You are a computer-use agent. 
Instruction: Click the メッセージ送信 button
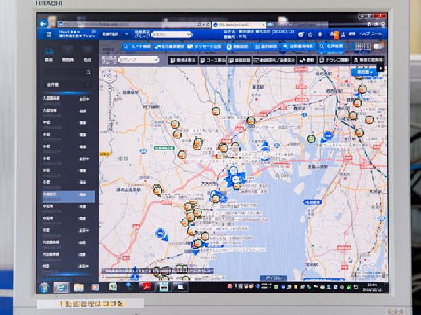(204, 47)
